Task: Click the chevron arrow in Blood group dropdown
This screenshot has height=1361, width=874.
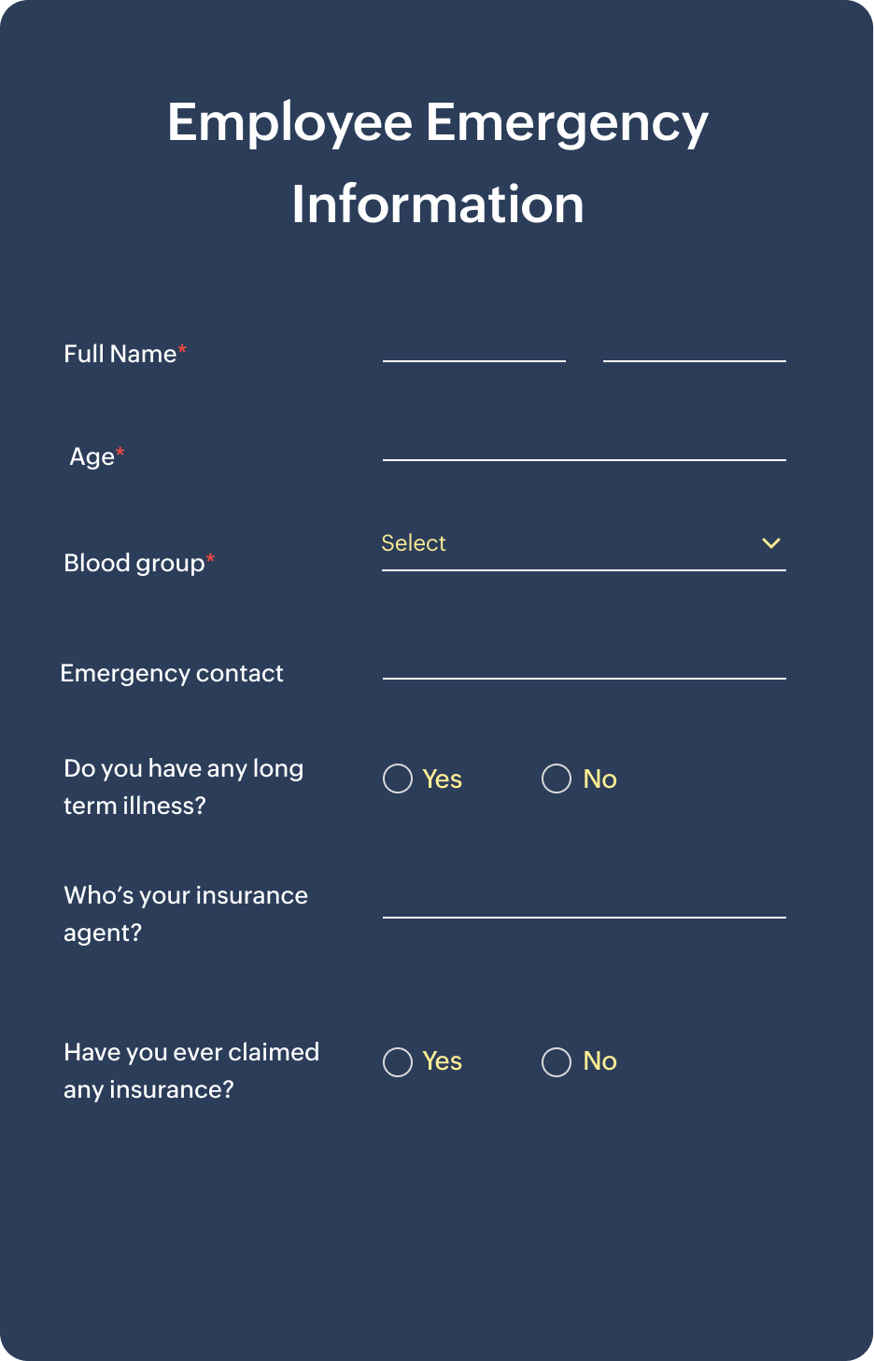Action: coord(770,543)
